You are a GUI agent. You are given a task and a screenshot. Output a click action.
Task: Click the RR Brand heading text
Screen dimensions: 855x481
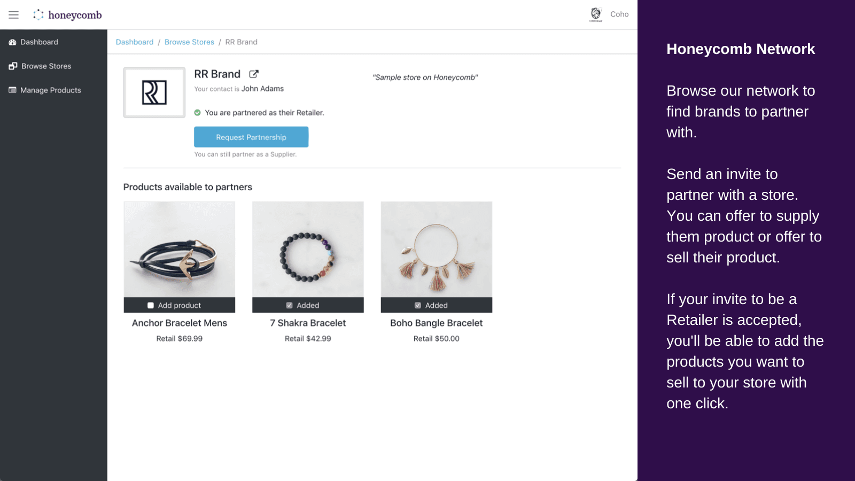pos(217,74)
